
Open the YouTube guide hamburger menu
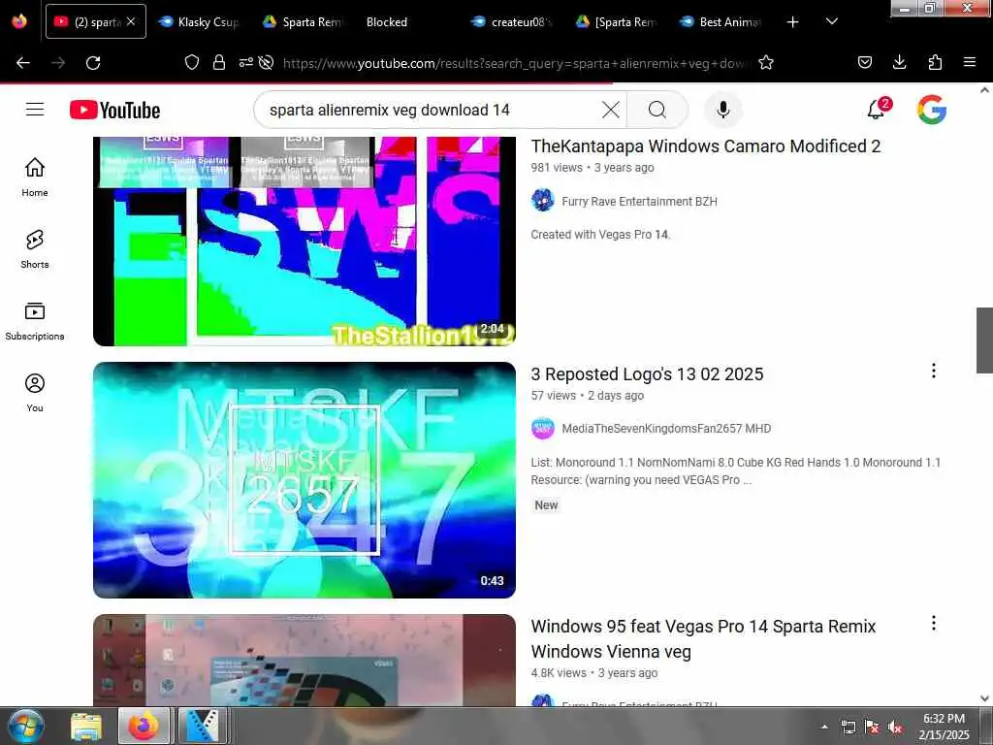[x=35, y=110]
